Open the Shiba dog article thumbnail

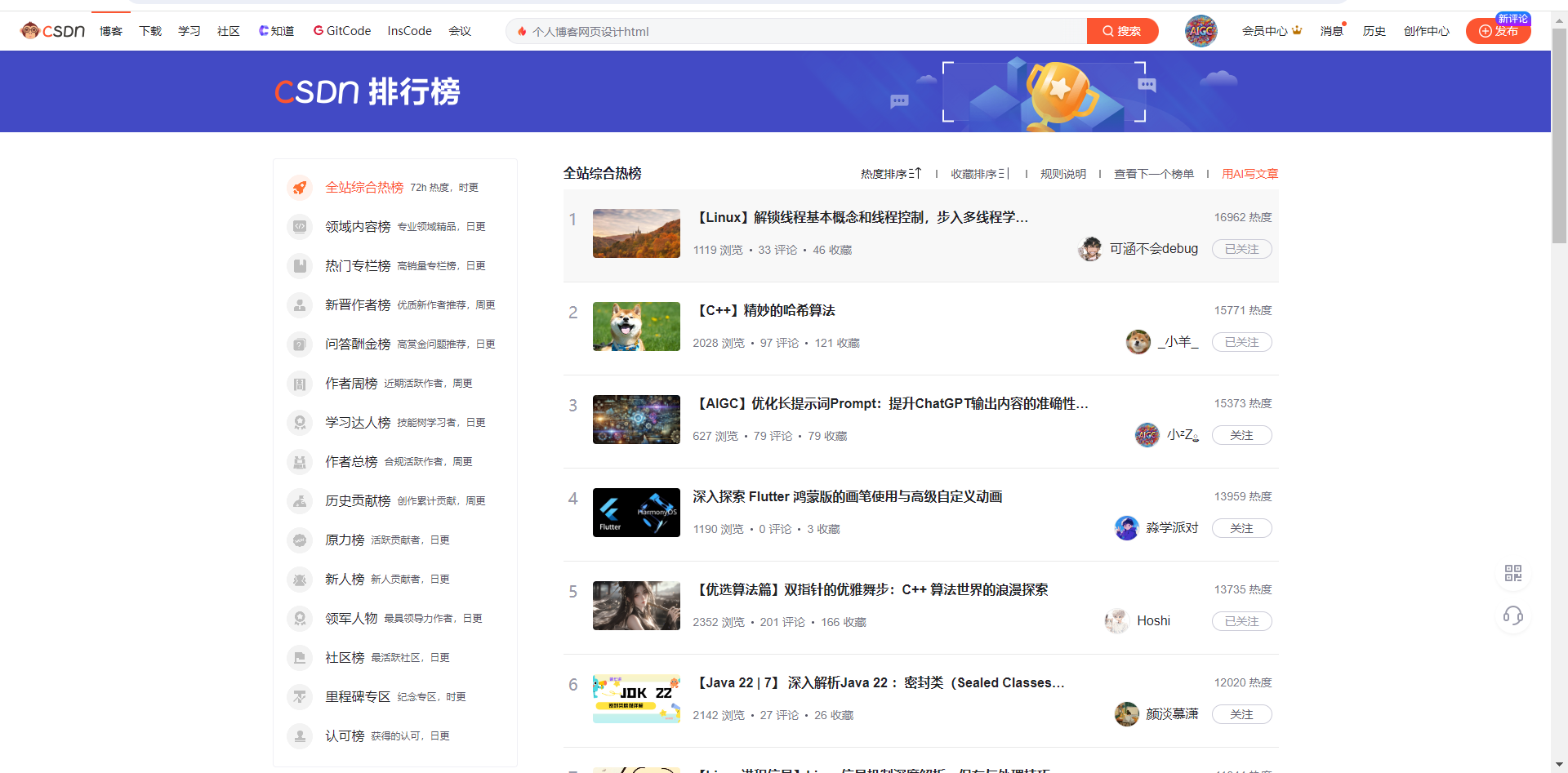[636, 327]
